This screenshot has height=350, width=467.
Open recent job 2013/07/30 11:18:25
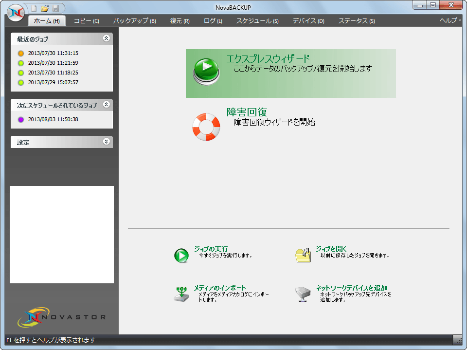click(53, 73)
